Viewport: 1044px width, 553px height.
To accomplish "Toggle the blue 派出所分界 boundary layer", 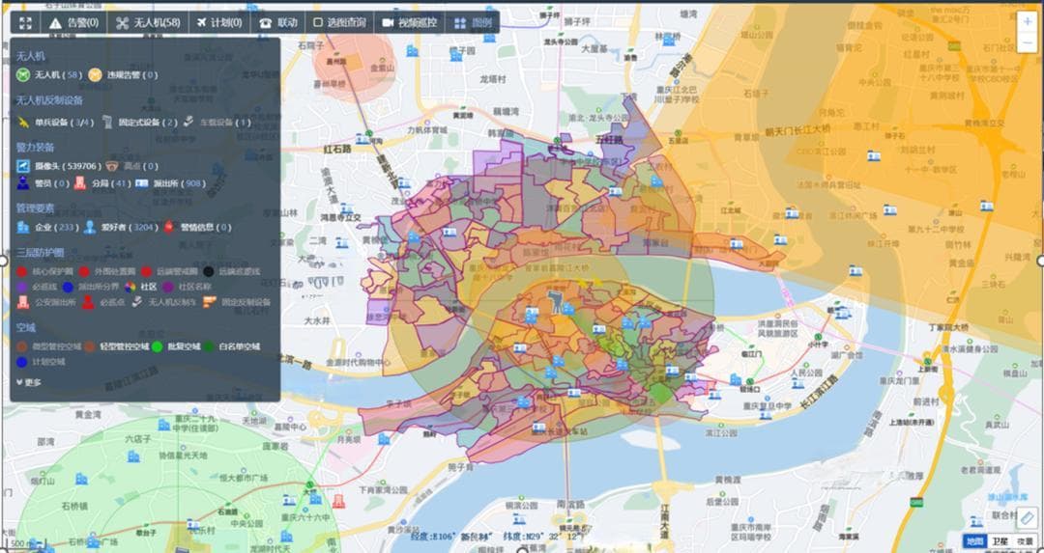I will pyautogui.click(x=90, y=288).
